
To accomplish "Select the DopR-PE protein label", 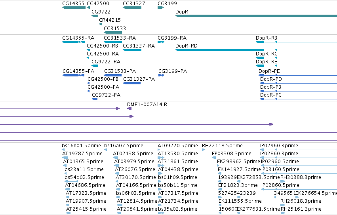I will tap(269, 71).
